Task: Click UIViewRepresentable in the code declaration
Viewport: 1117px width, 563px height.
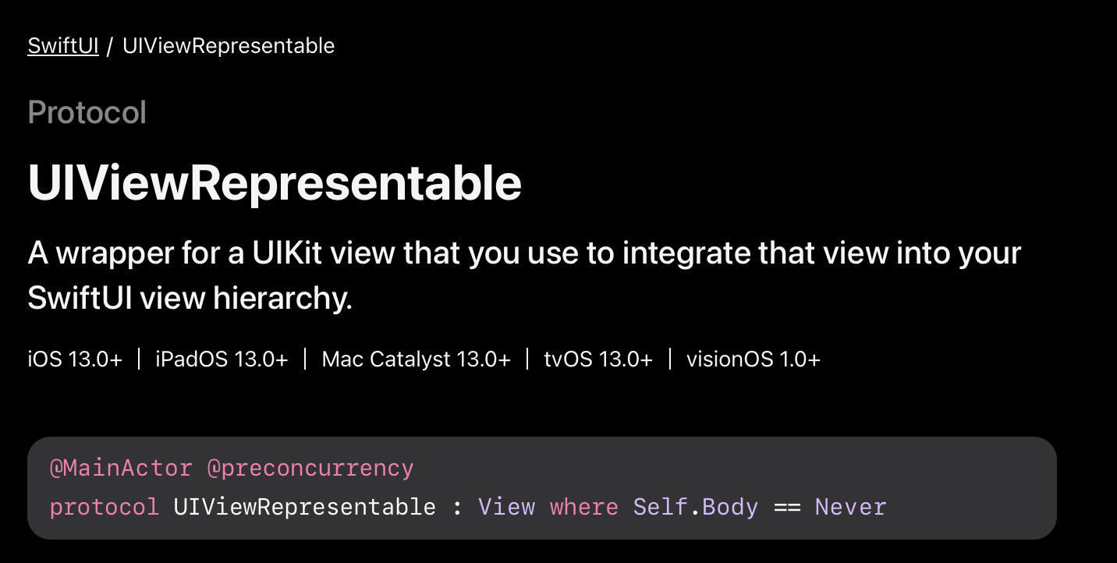Action: 305,508
